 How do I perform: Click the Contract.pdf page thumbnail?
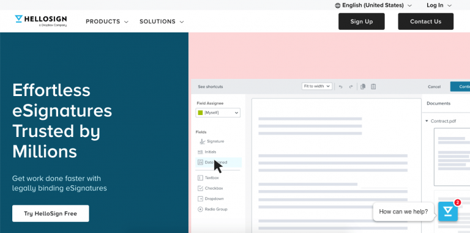(x=452, y=157)
